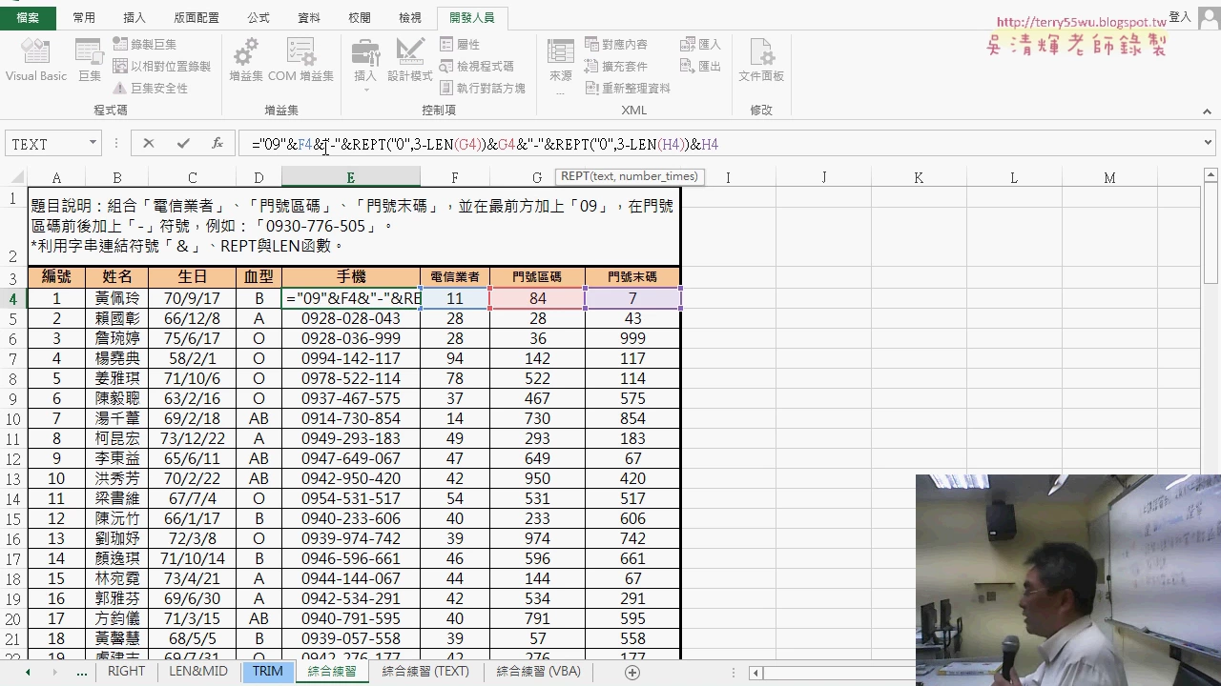1221x686 pixels.
Task: Click cell G4 containing 84
Action: (x=537, y=298)
